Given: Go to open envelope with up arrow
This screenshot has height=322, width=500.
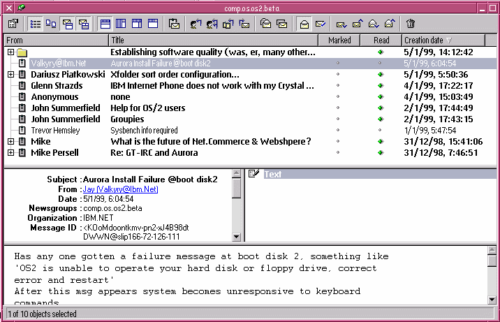Looking at the screenshot, I should [x=390, y=24].
